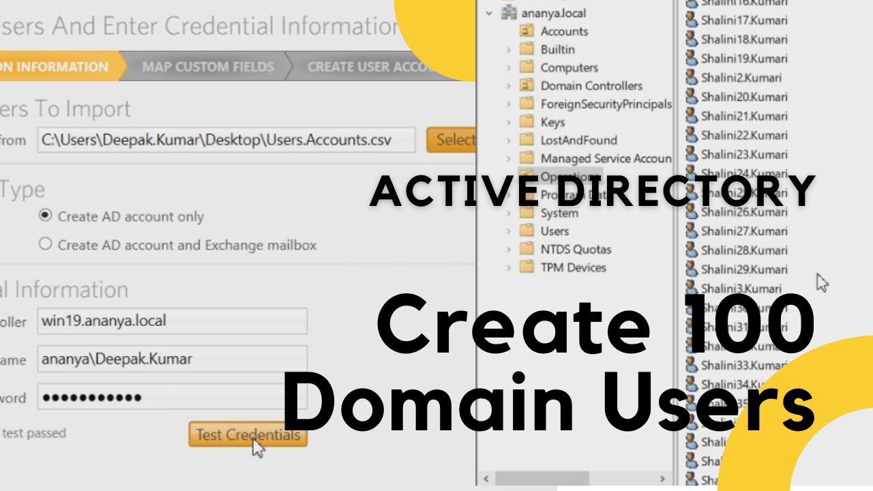This screenshot has height=491, width=873.
Task: Expand the LostAndFound container
Action: click(508, 140)
